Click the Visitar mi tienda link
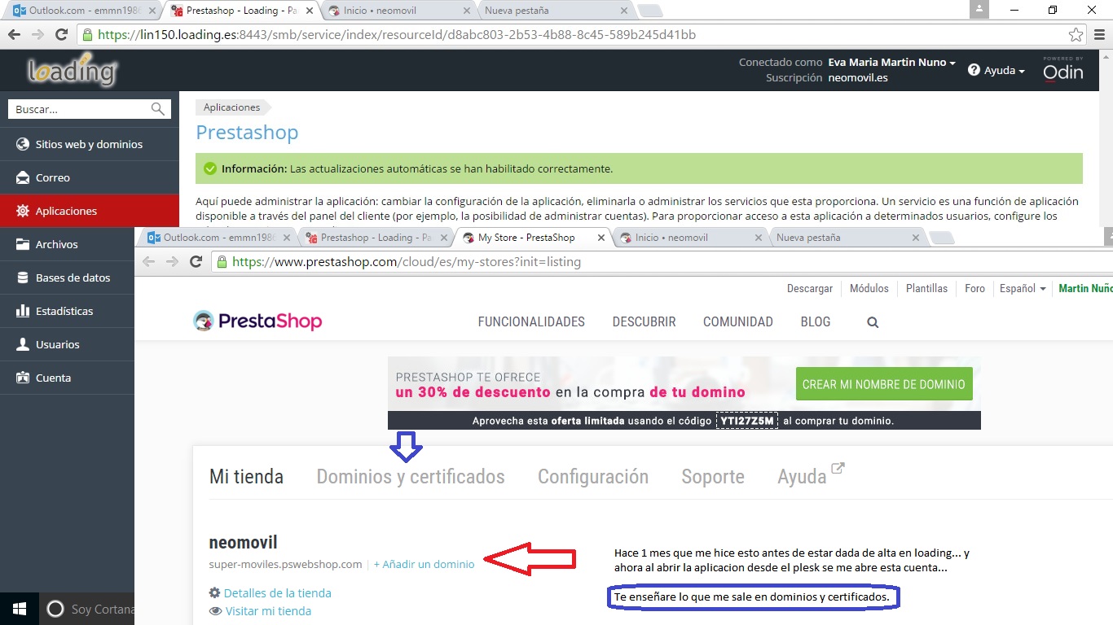This screenshot has height=625, width=1113. click(x=268, y=611)
